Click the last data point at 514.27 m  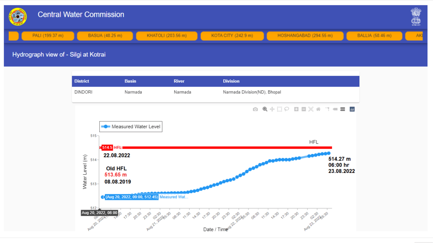coord(329,153)
